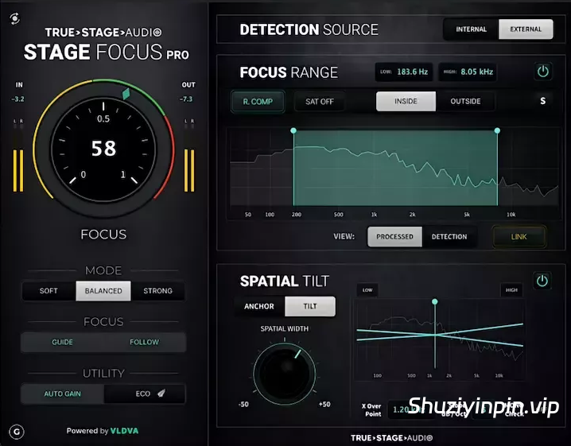Select SOFT mode
This screenshot has height=446, width=571.
(x=49, y=290)
